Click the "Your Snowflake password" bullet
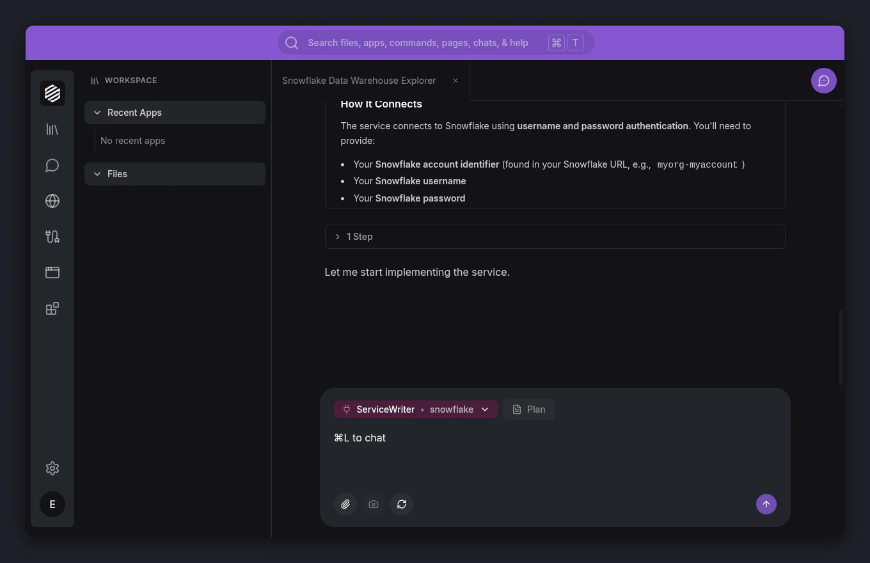Viewport: 870px width, 563px height. tap(409, 198)
